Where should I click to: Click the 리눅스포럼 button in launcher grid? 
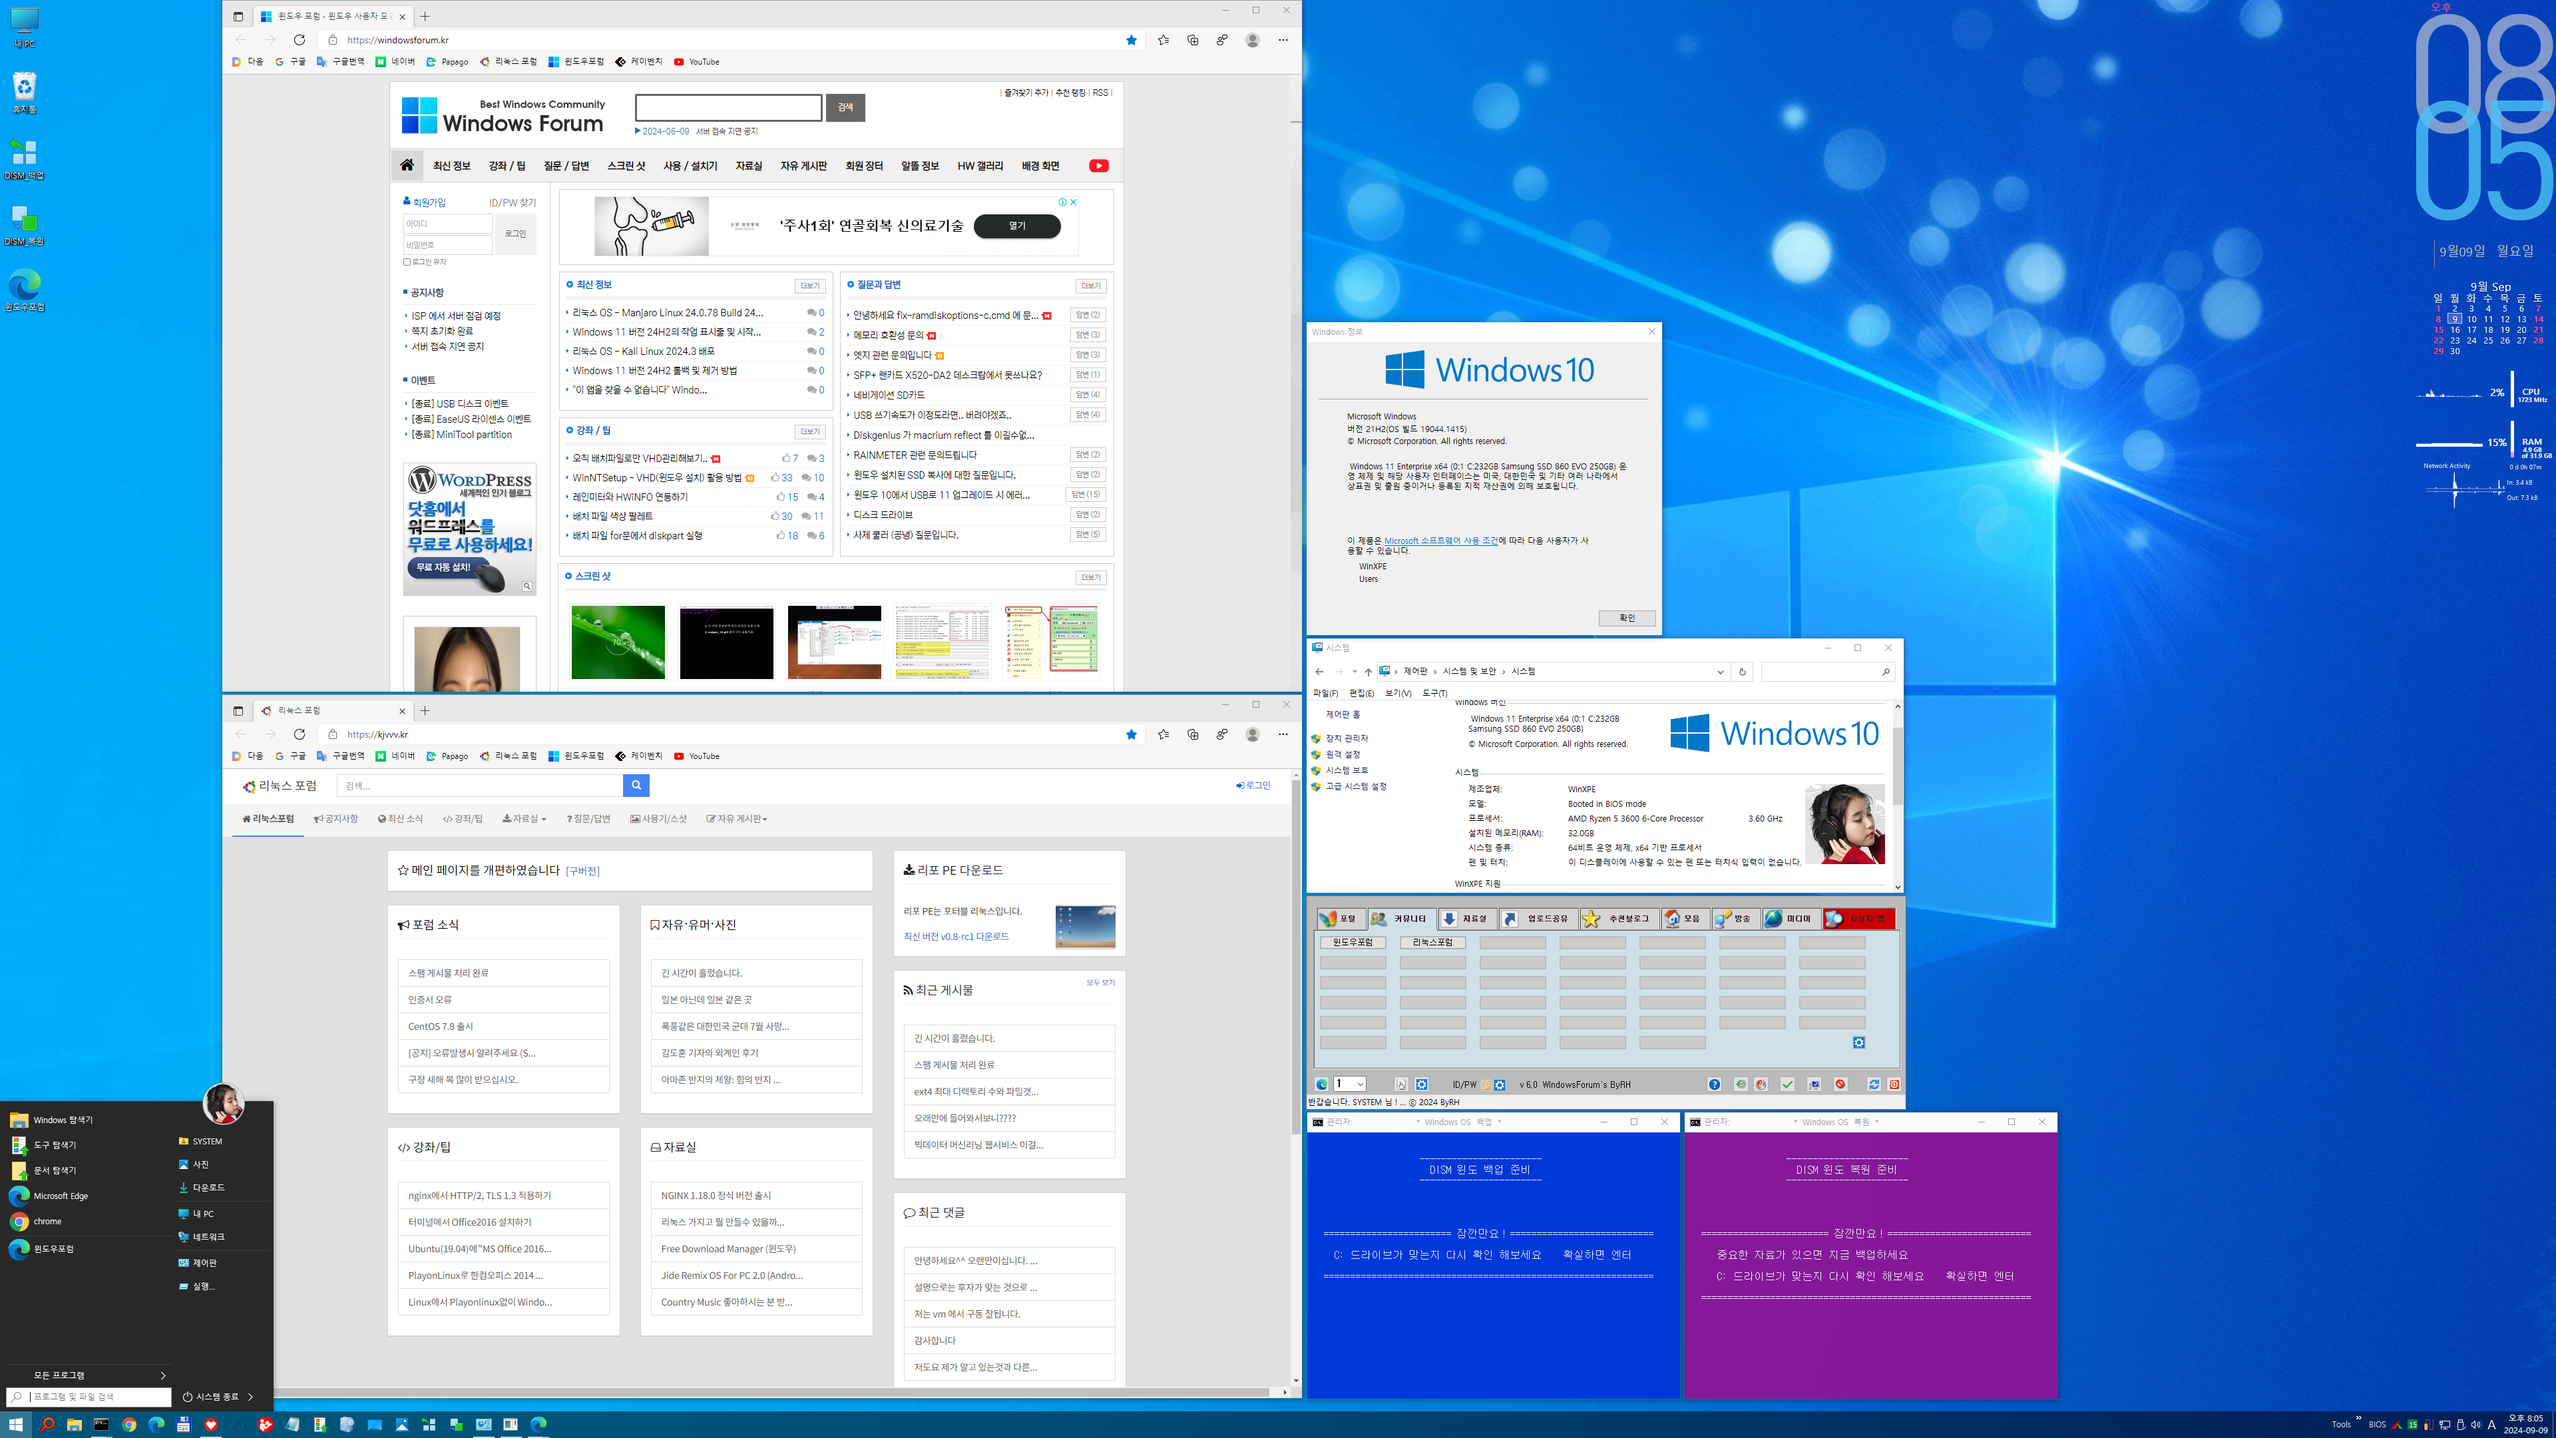1432,942
